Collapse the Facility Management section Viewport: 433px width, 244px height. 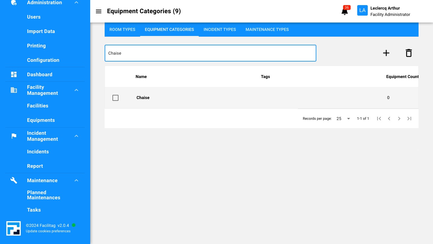pos(76,90)
